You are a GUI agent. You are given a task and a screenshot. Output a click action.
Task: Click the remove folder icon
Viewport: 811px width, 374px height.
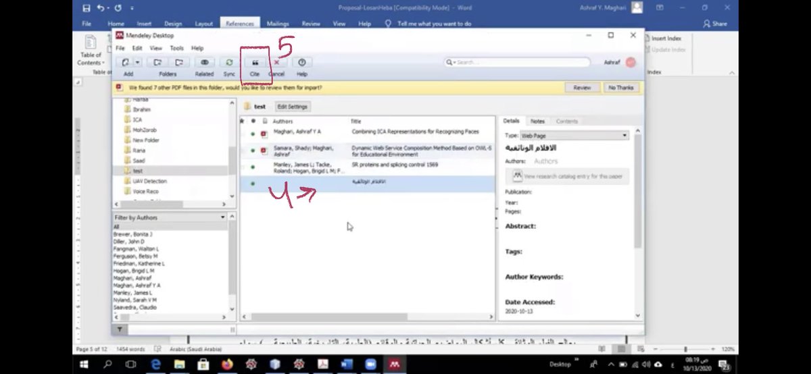178,62
